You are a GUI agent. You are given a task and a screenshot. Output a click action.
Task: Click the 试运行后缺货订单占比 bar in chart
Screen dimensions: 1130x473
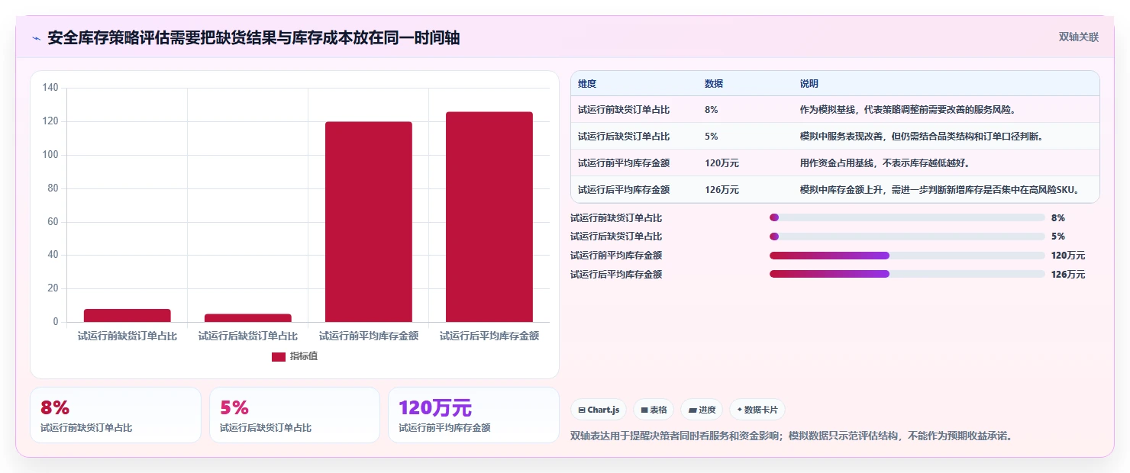pyautogui.click(x=247, y=317)
